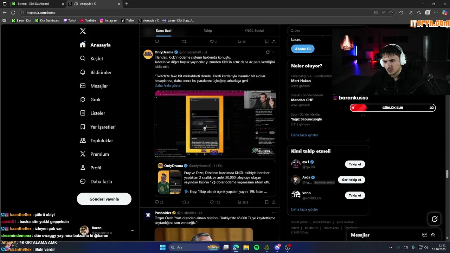Open quoted OnlyDrama post from 11 Eki

(215, 179)
